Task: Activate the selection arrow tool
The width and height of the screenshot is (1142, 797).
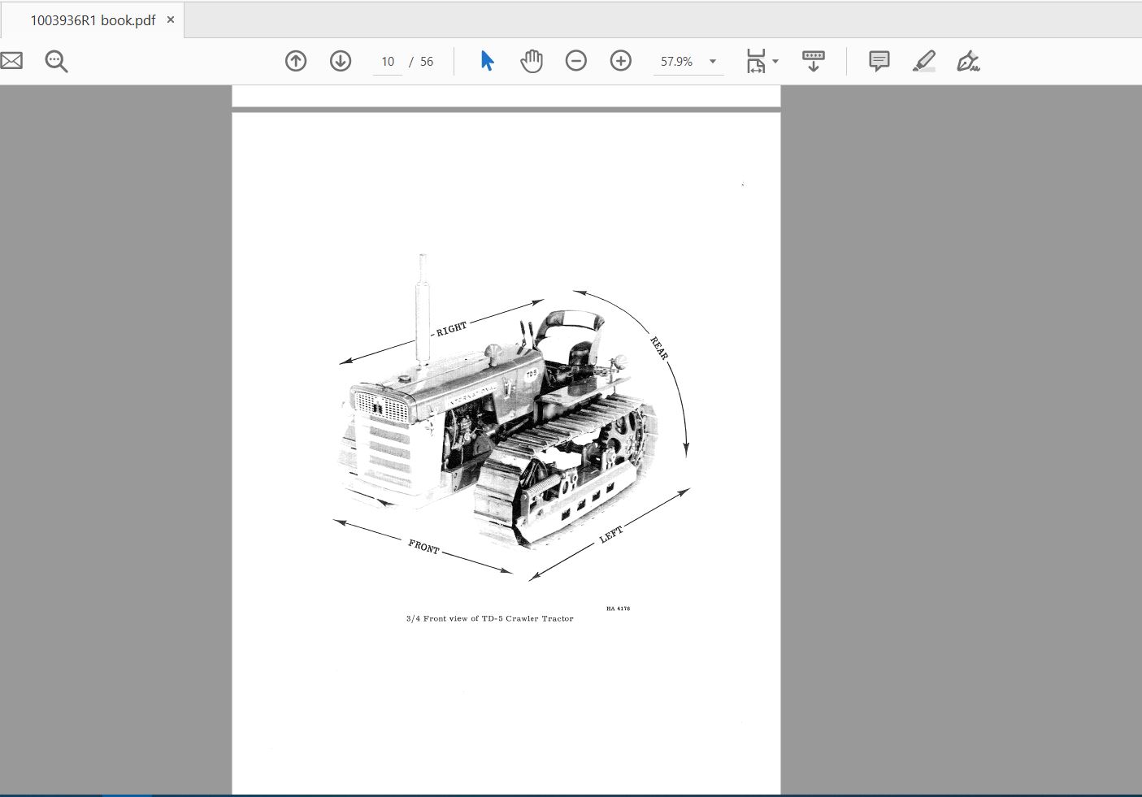Action: click(x=487, y=61)
